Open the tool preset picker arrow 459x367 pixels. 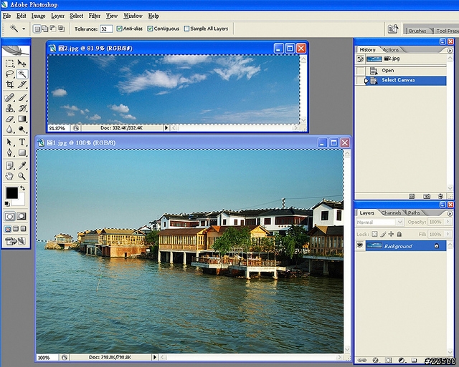pyautogui.click(x=24, y=29)
